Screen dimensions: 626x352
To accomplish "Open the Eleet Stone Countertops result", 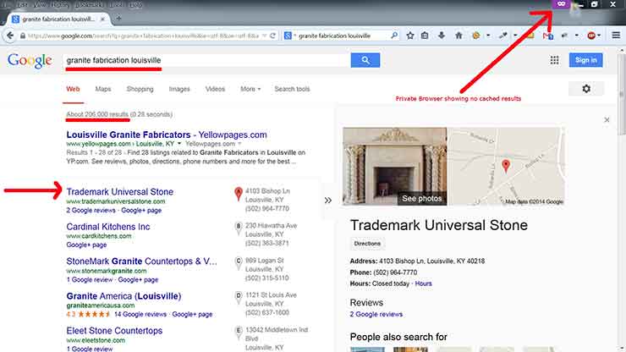I will (x=114, y=331).
